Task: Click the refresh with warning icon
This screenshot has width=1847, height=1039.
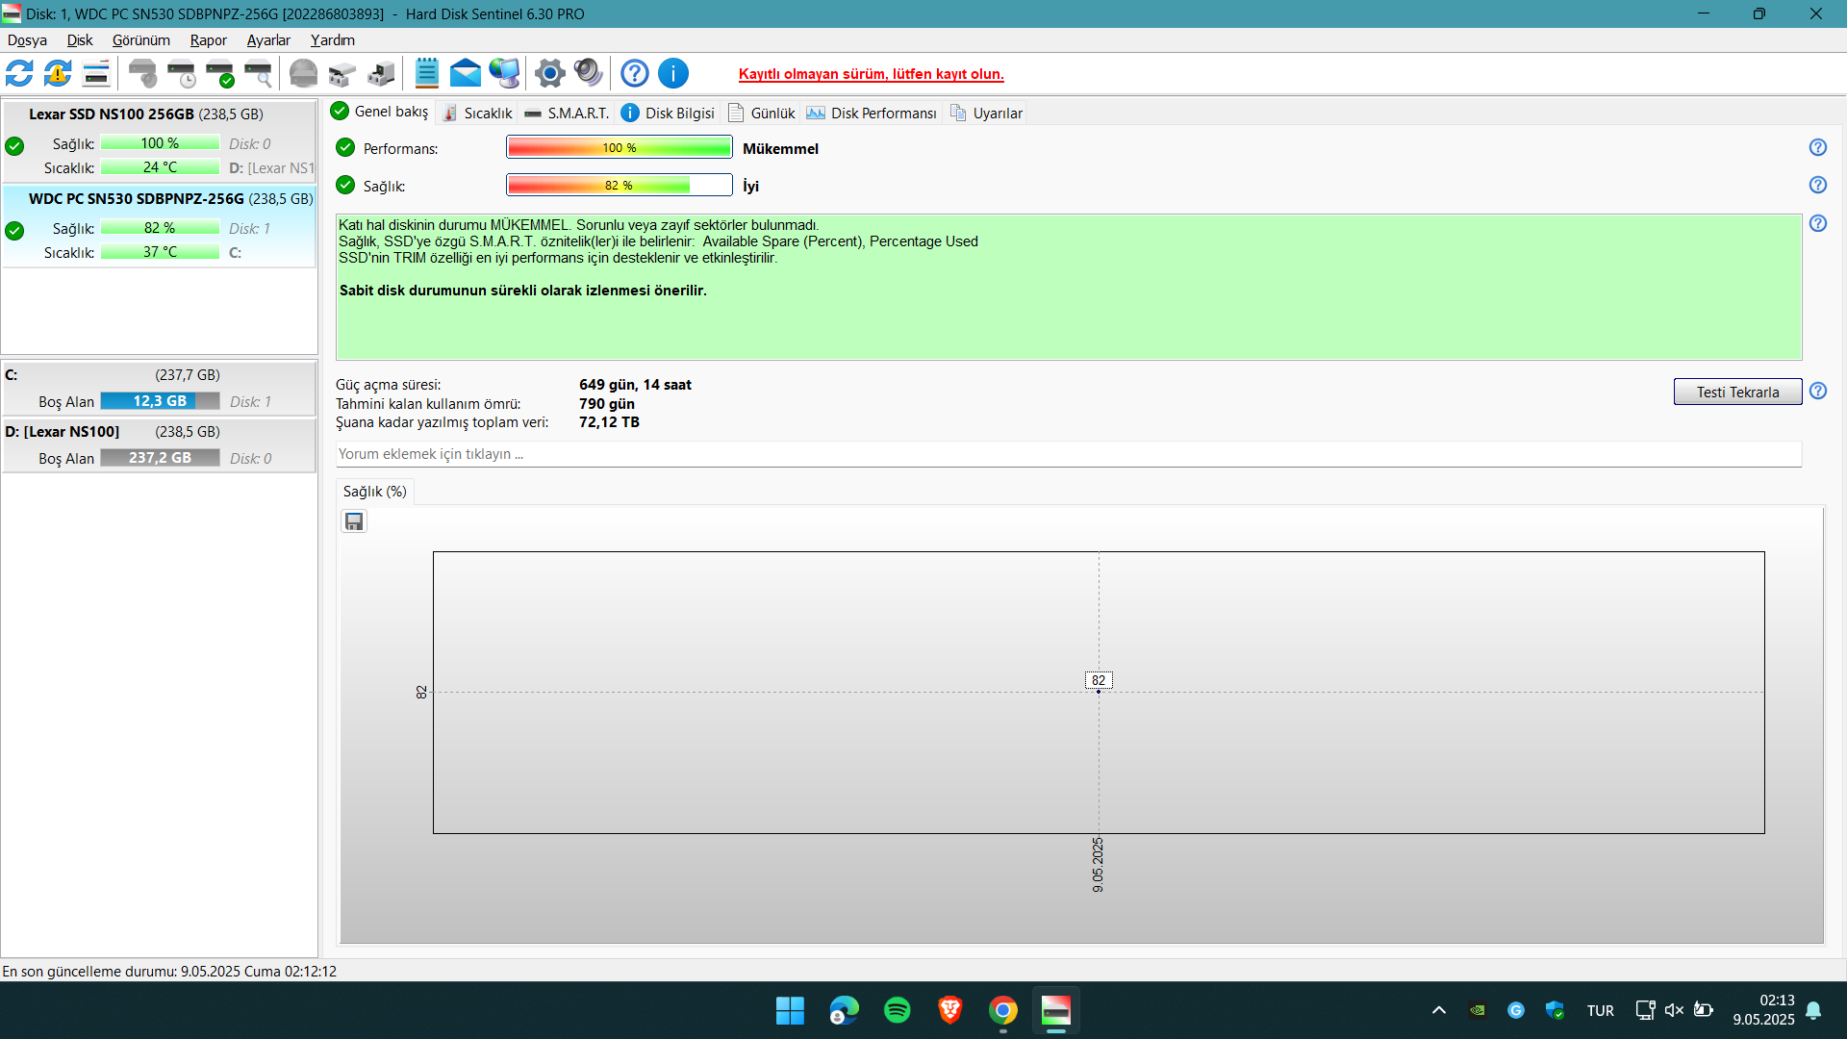Action: (x=58, y=73)
